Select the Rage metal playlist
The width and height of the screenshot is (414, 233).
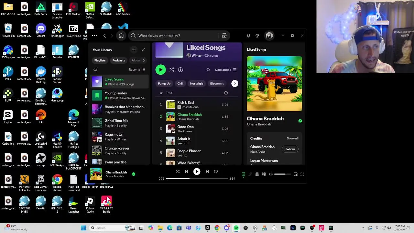[120, 137]
